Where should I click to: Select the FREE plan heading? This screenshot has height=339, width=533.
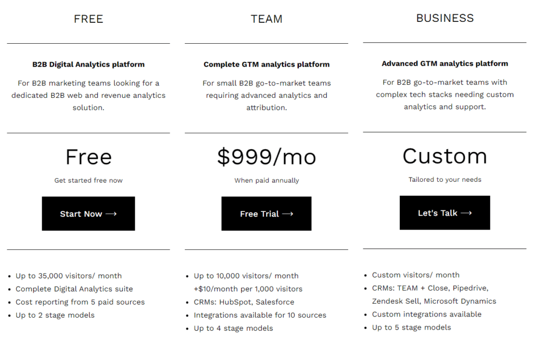point(88,19)
